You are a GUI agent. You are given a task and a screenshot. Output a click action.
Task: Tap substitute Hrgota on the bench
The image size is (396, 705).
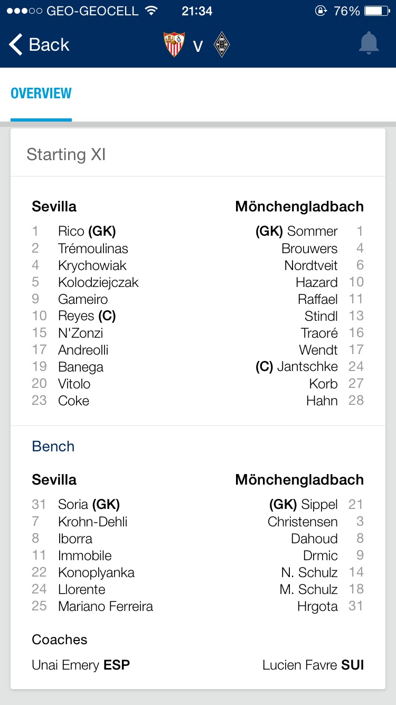click(317, 606)
